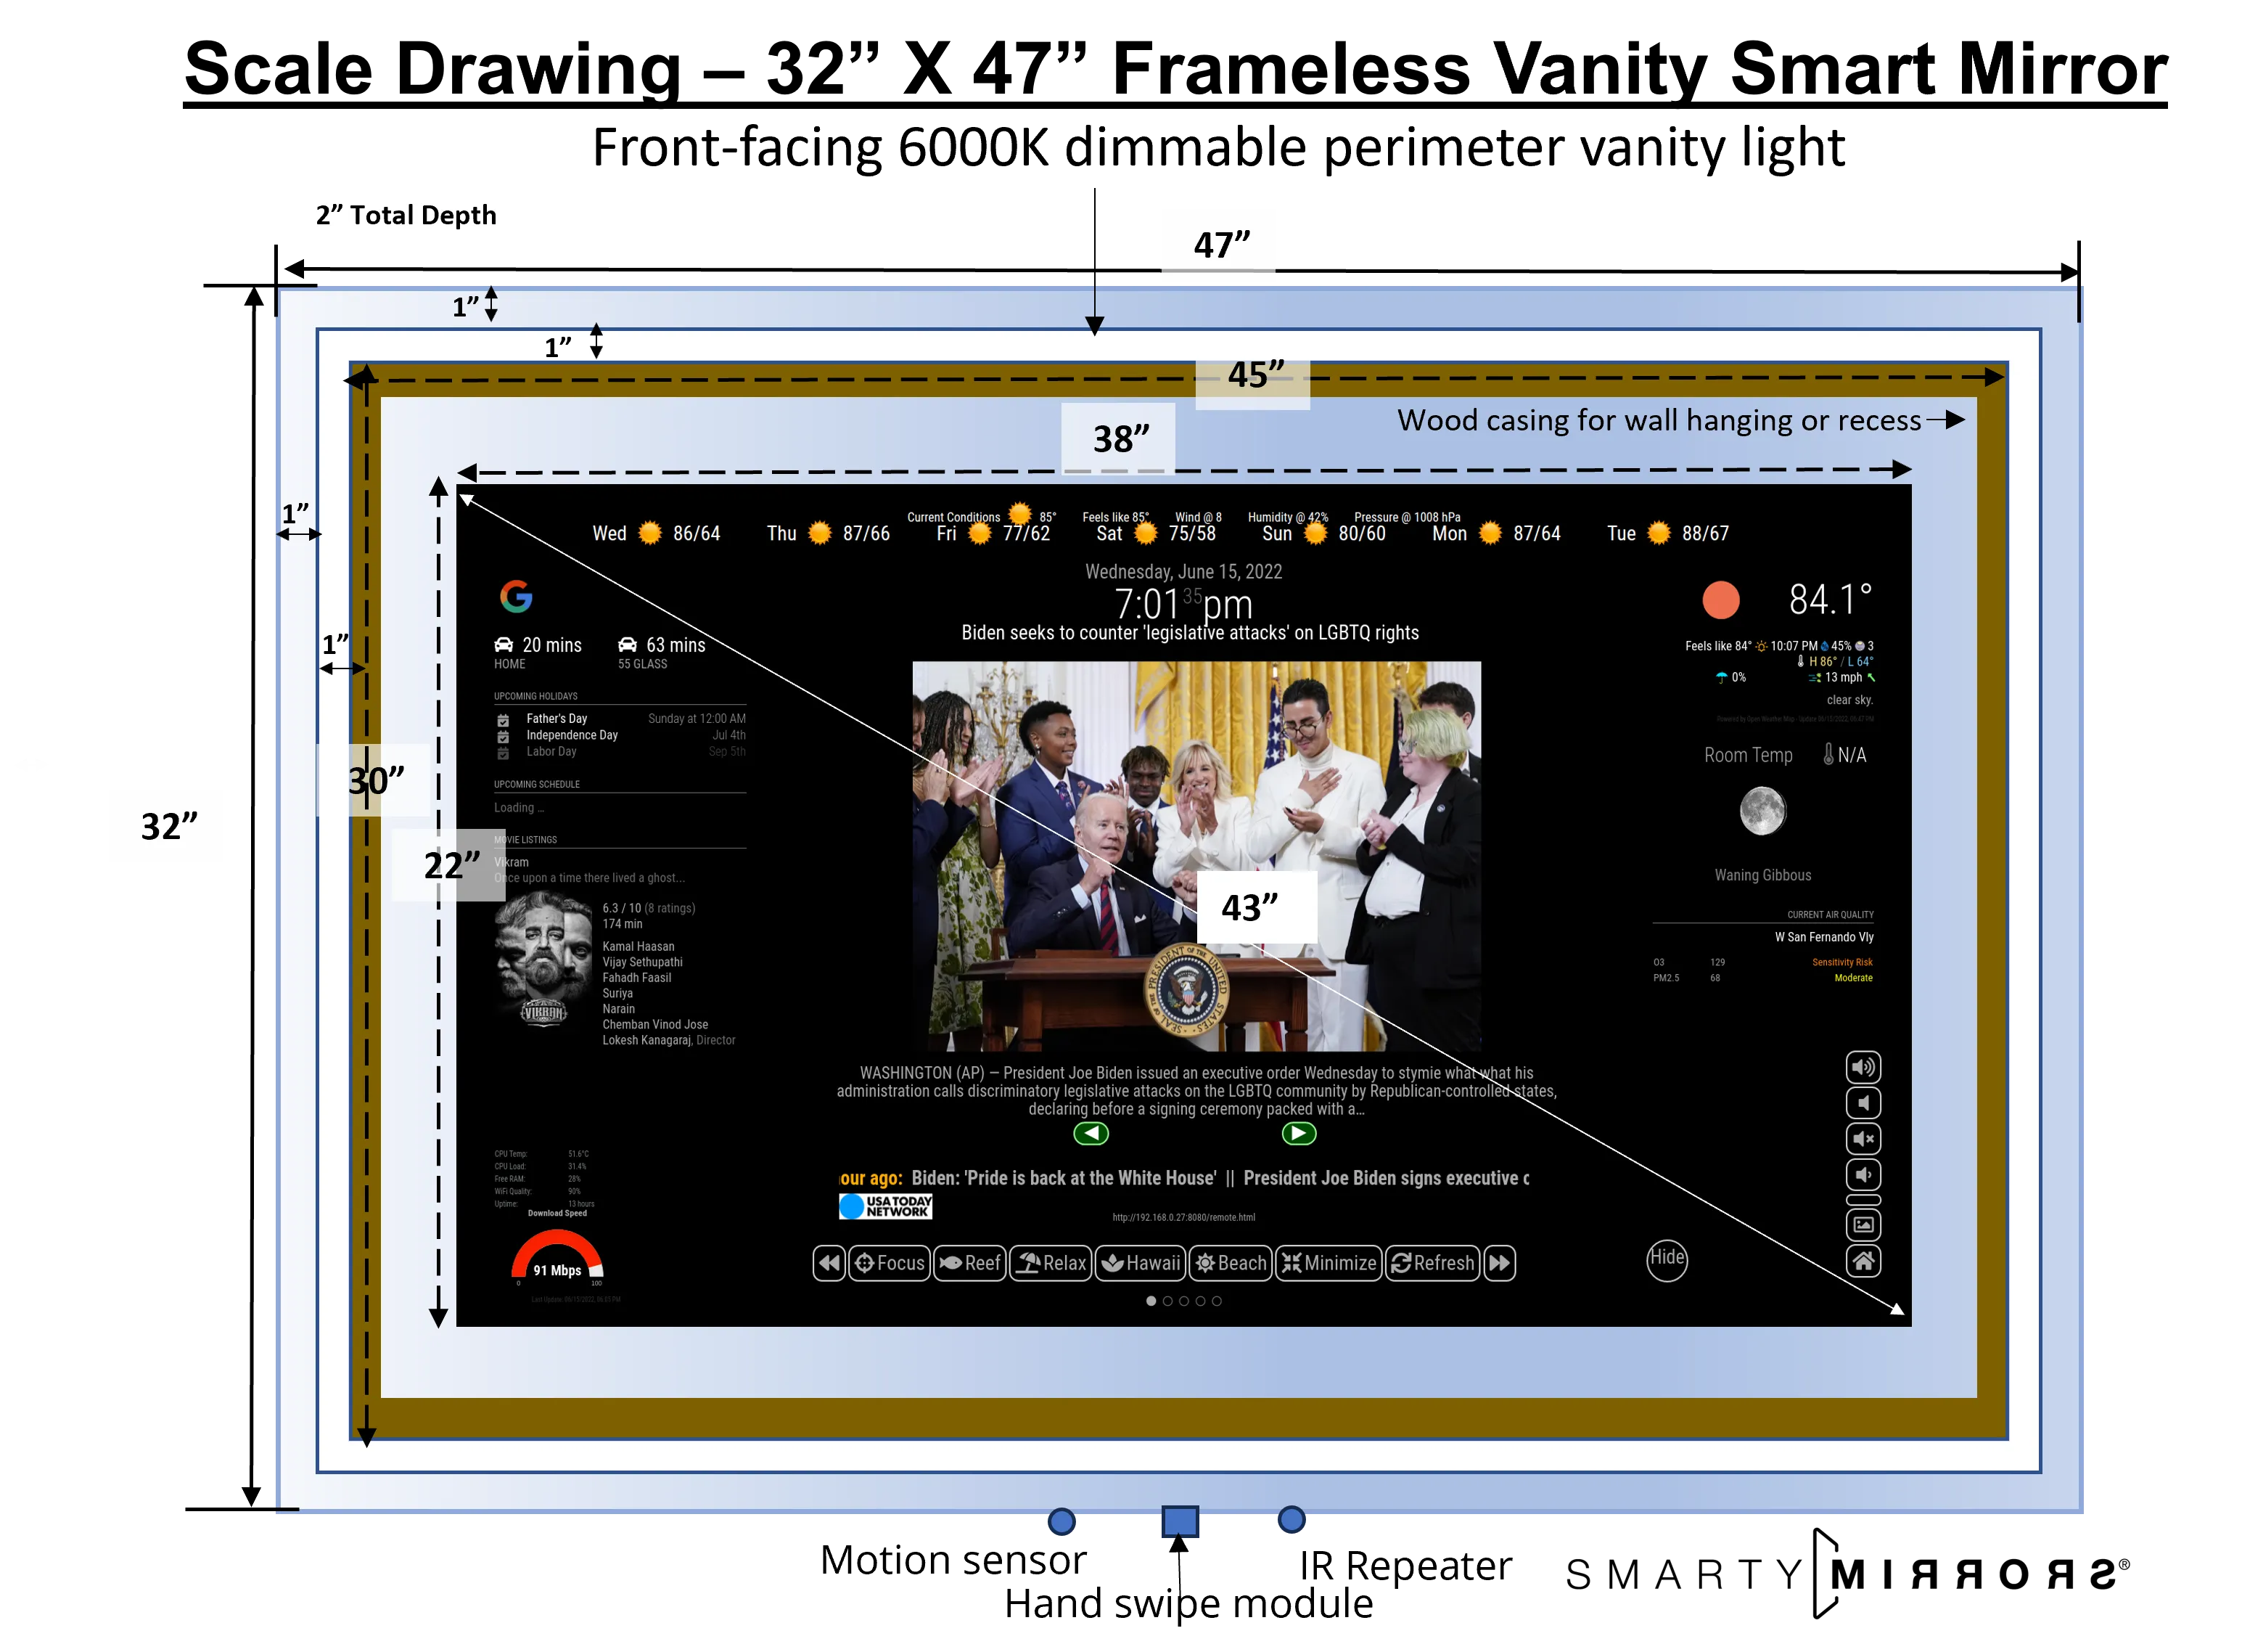Select the Focus button

890,1263
